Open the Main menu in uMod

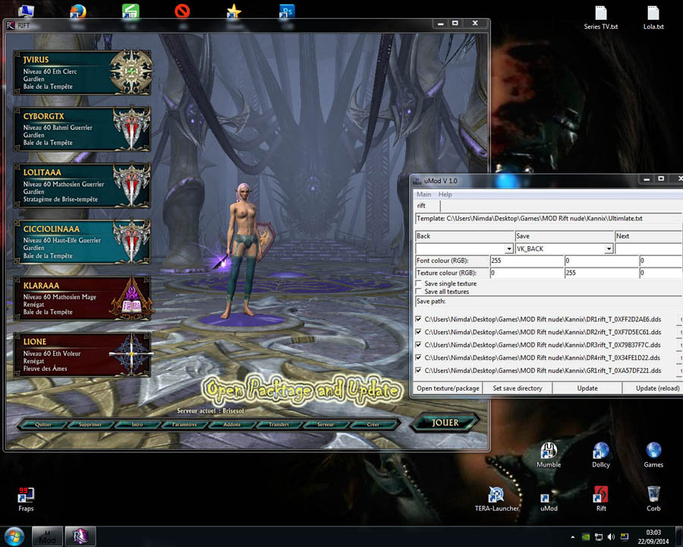pyautogui.click(x=423, y=194)
